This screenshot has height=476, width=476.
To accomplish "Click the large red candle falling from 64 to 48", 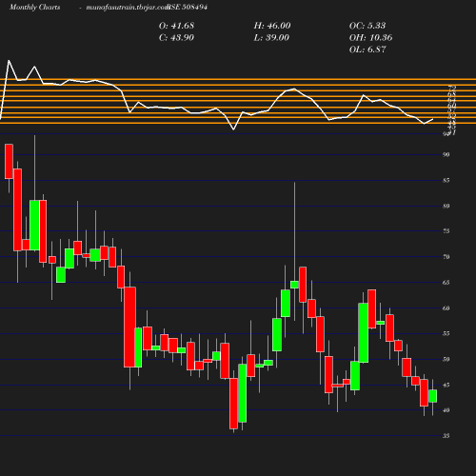I will pyautogui.click(x=129, y=327).
